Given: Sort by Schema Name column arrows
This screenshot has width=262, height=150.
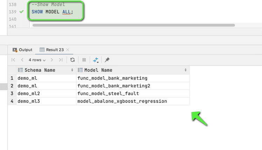Looking at the screenshot, I should (x=72, y=70).
